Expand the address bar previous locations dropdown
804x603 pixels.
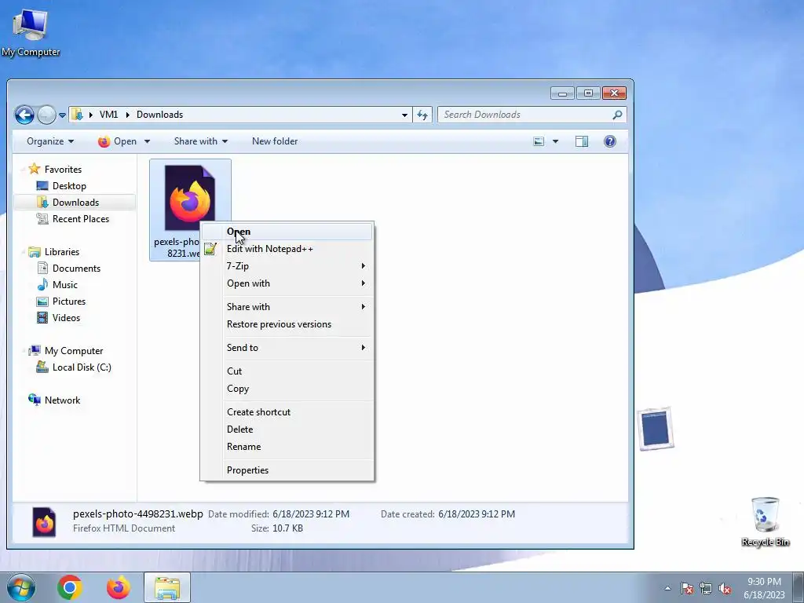coord(404,115)
